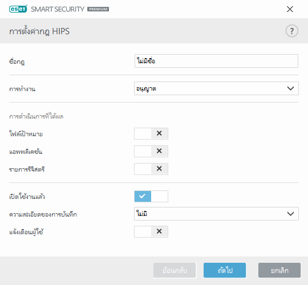The image size is (308, 285).
Task: Open the การทำงาน dropdown showing อนุญาต
Action: coord(216,88)
